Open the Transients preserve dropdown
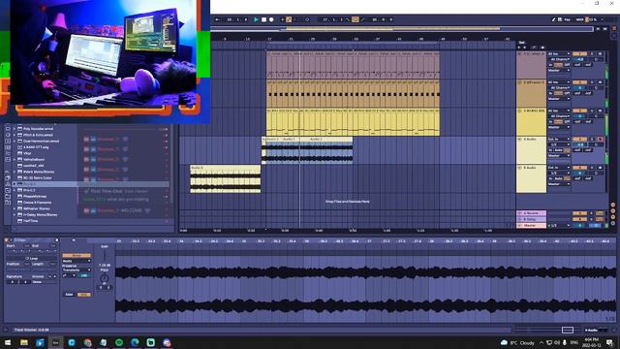620x349 pixels. 77,270
